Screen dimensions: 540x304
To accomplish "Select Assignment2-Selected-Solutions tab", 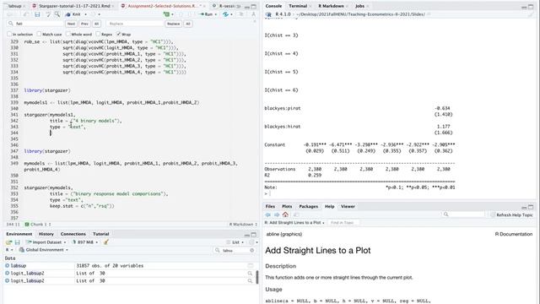I will (x=162, y=6).
